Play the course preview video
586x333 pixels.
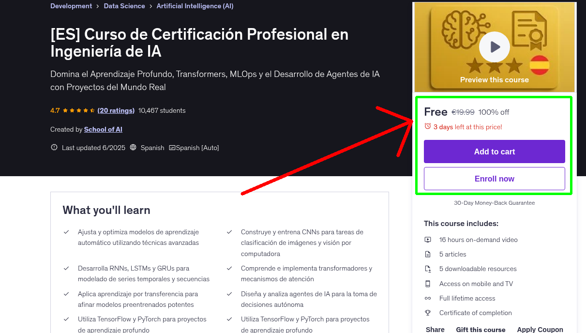[x=494, y=47]
